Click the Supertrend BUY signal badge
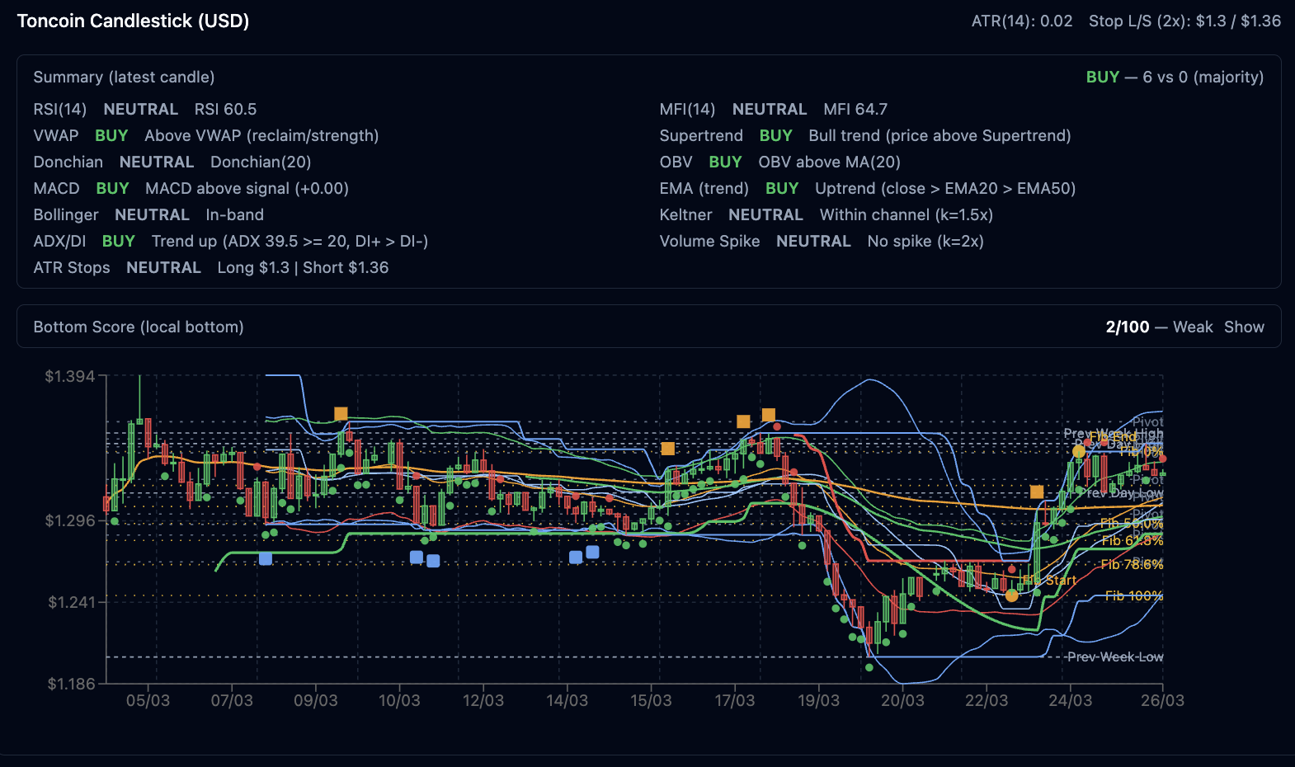 tap(775, 135)
